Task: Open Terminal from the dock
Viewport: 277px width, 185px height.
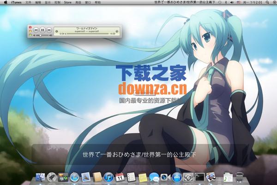Action: coord(199,177)
